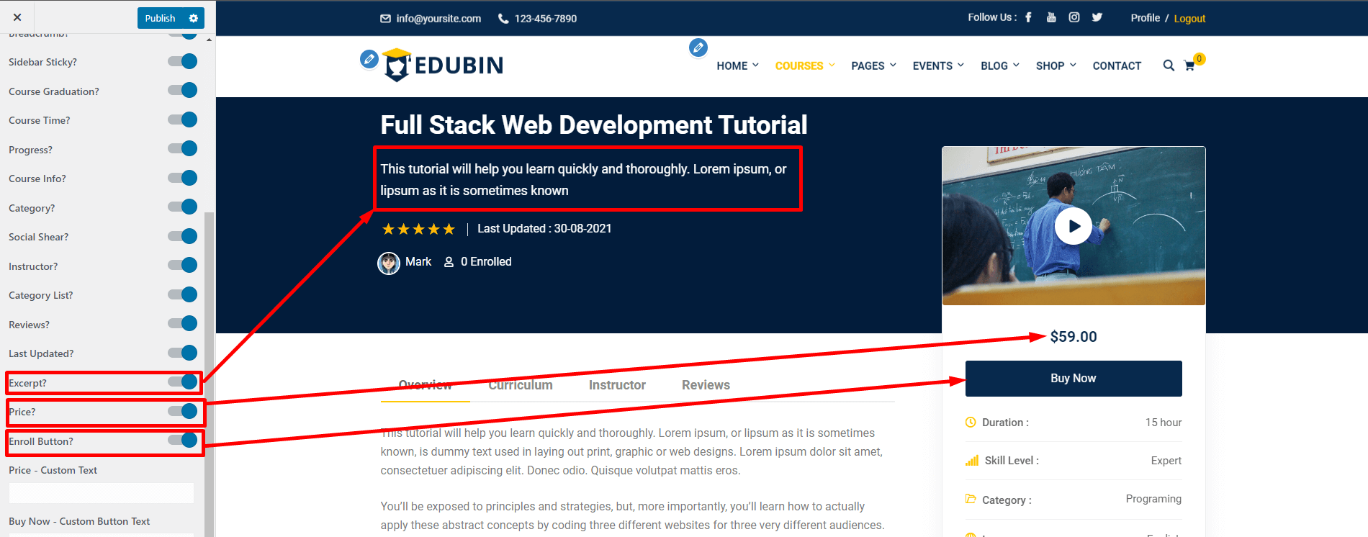Click the pencil edit icon beside the Edubin logo
The image size is (1368, 537).
point(369,59)
